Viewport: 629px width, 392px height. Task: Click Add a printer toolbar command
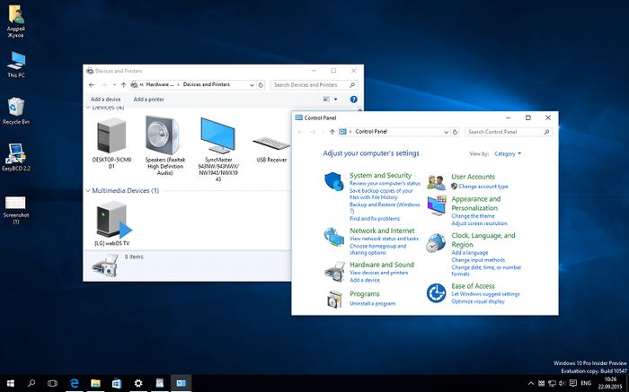[x=148, y=99]
